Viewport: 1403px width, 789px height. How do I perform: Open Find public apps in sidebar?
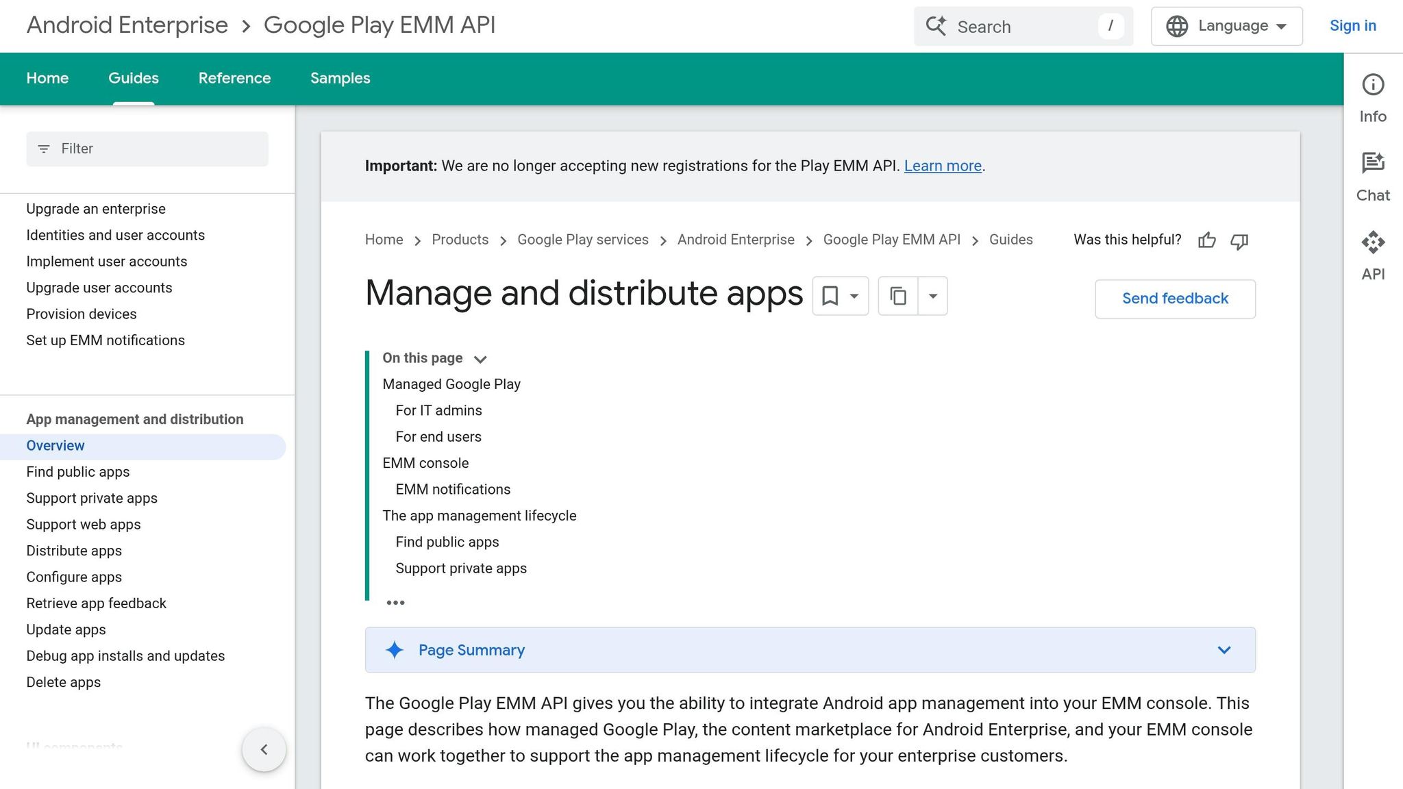pos(77,472)
